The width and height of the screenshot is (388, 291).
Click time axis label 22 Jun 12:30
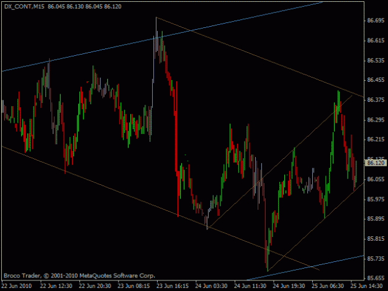coord(56,286)
